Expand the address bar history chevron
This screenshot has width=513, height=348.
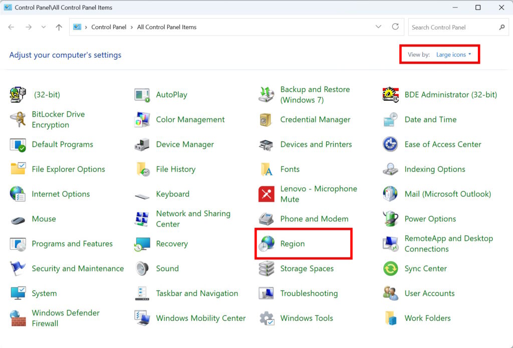tap(379, 27)
